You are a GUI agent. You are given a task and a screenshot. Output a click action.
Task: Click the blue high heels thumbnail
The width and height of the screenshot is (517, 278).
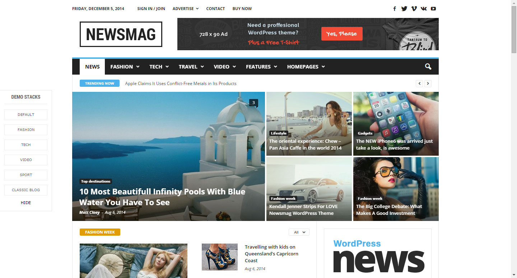tap(220, 257)
